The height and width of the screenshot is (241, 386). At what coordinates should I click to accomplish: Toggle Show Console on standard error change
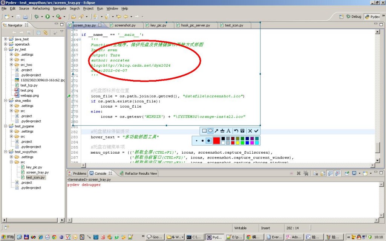(337, 173)
